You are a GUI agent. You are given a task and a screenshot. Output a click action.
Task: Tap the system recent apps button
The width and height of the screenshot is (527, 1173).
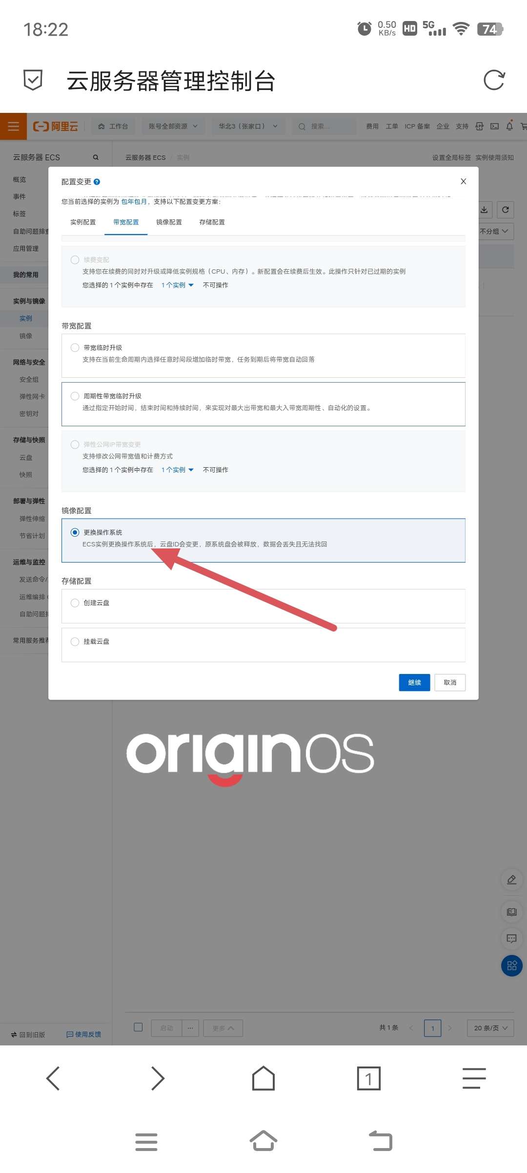(146, 1142)
